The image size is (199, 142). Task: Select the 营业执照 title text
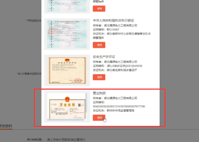[99, 93]
